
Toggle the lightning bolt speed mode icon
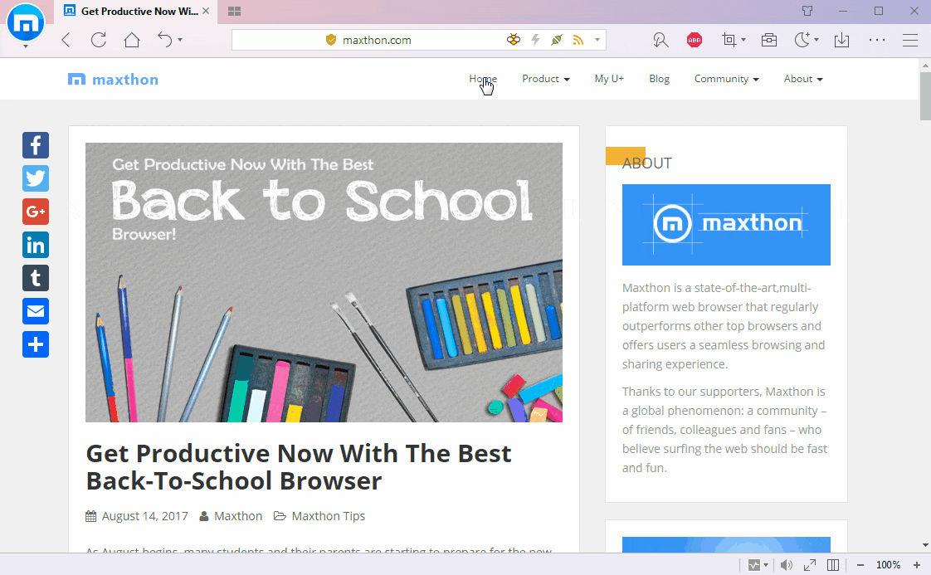click(x=535, y=40)
